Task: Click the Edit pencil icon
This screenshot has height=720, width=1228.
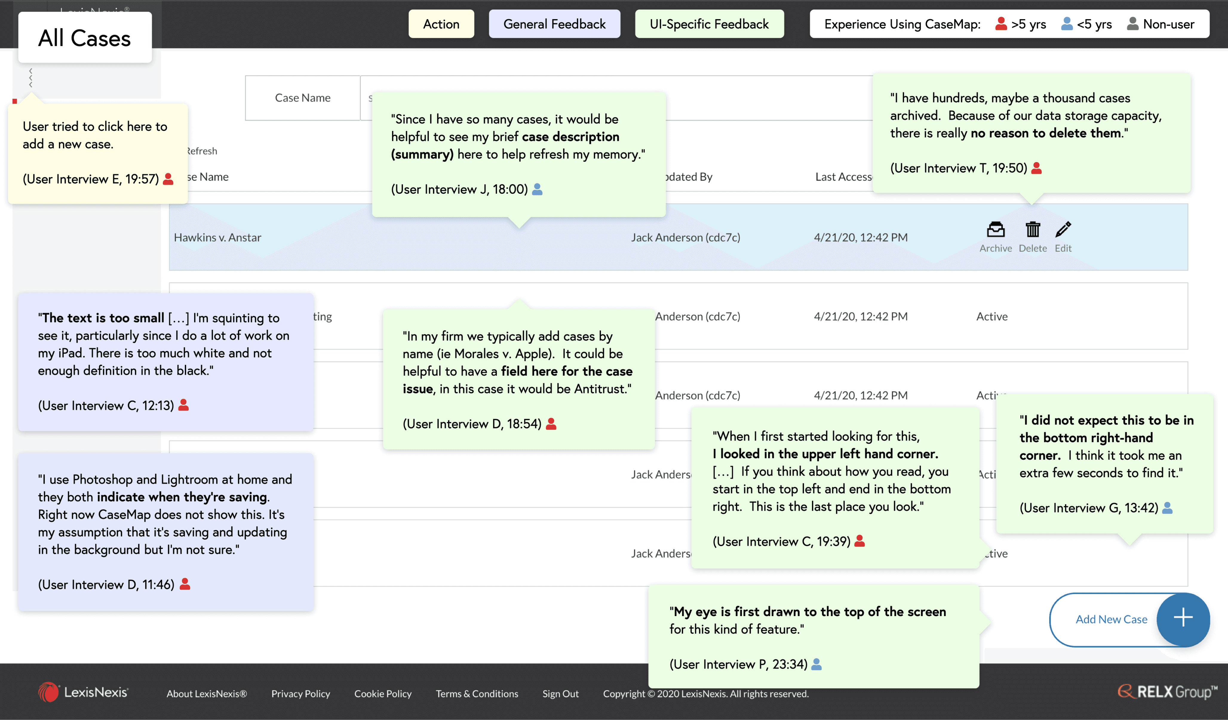Action: point(1063,230)
